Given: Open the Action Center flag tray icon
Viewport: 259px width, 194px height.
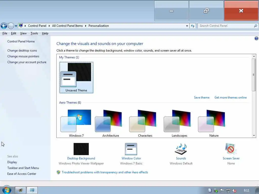Looking at the screenshot, I should pos(222,190).
